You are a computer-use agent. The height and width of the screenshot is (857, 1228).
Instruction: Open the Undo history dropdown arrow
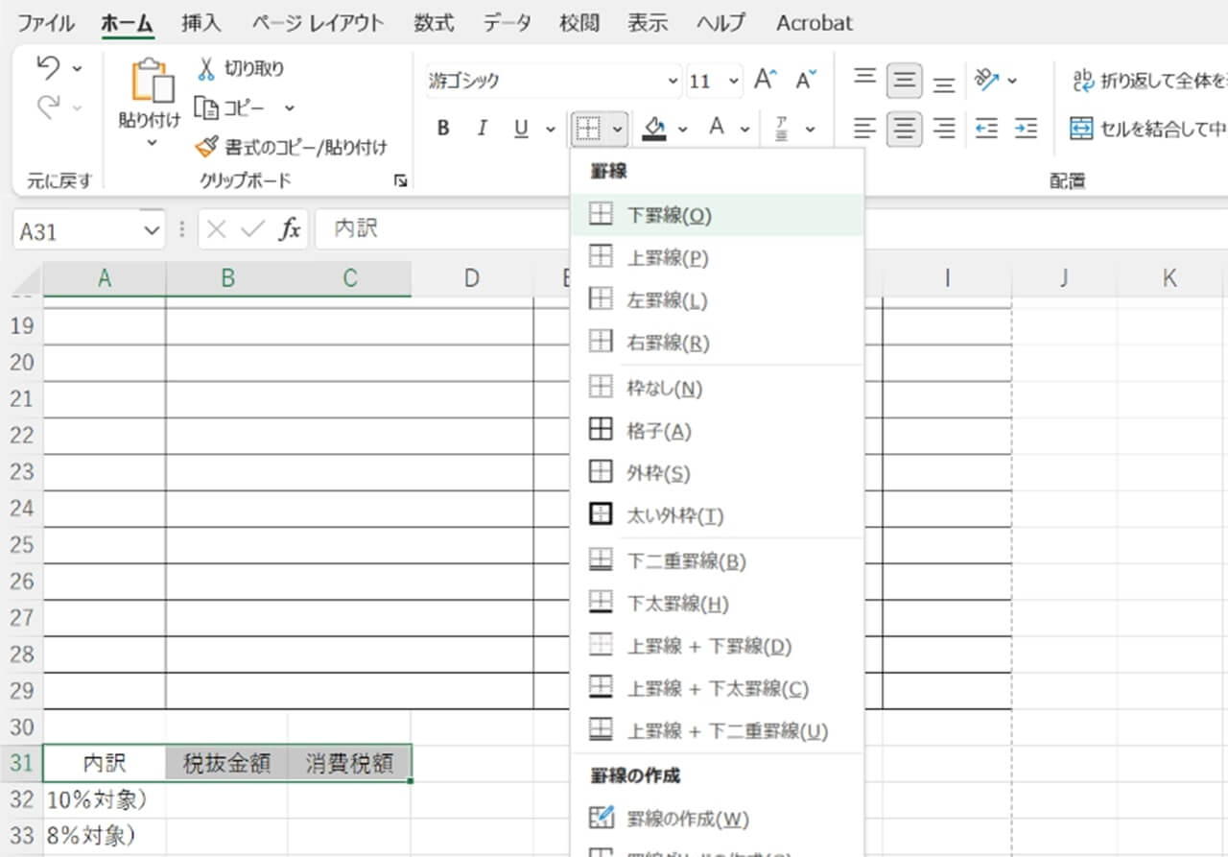[77, 69]
